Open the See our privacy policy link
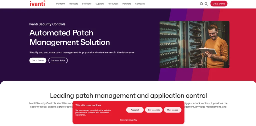The height and width of the screenshot is (126, 256). tap(128, 120)
